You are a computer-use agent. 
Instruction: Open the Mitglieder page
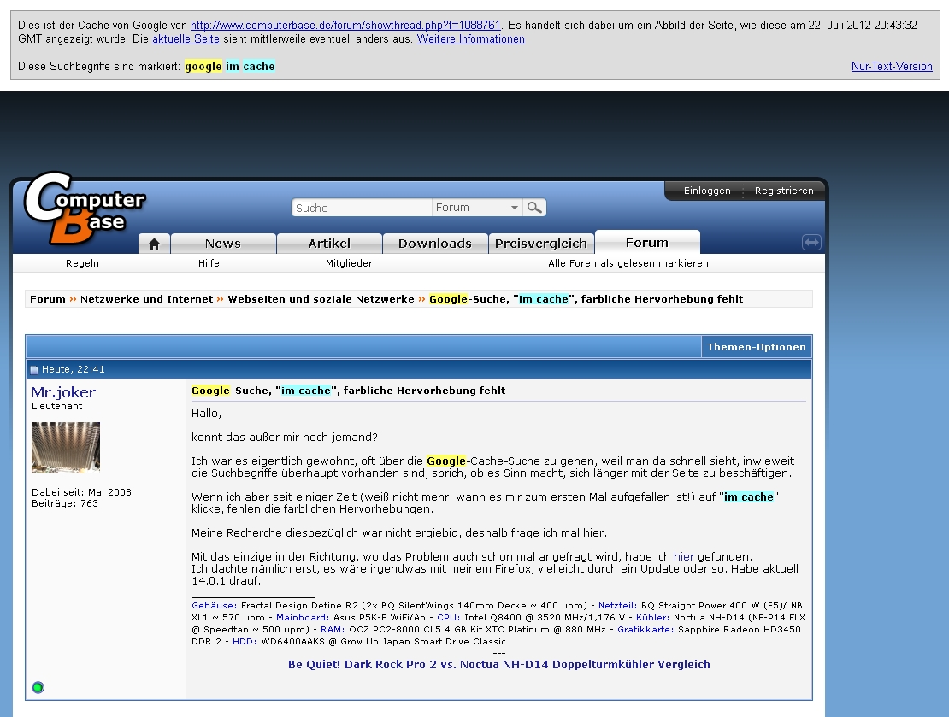coord(349,263)
